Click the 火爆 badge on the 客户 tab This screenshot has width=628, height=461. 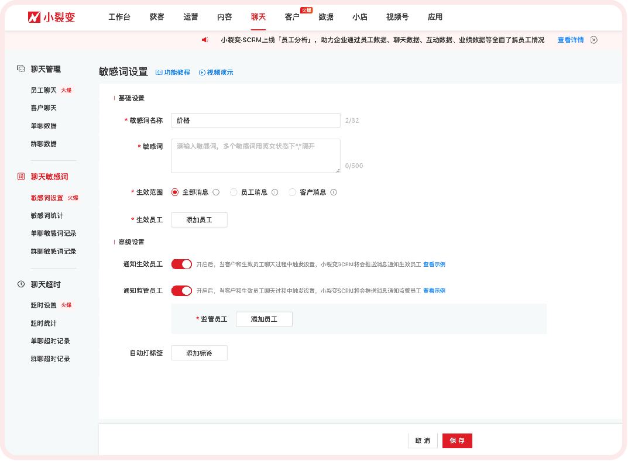click(307, 10)
